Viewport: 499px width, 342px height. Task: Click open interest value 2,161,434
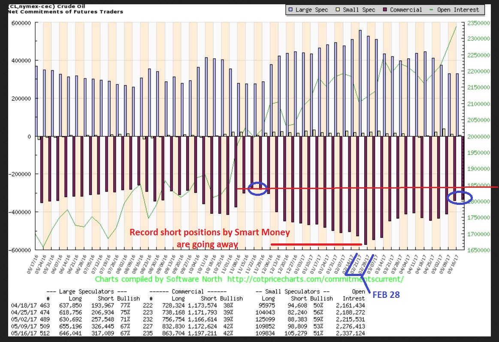point(351,306)
